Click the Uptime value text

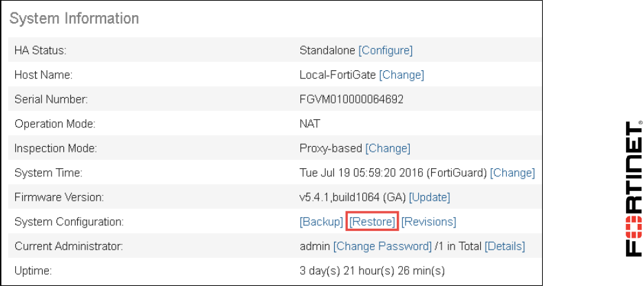pos(372,271)
